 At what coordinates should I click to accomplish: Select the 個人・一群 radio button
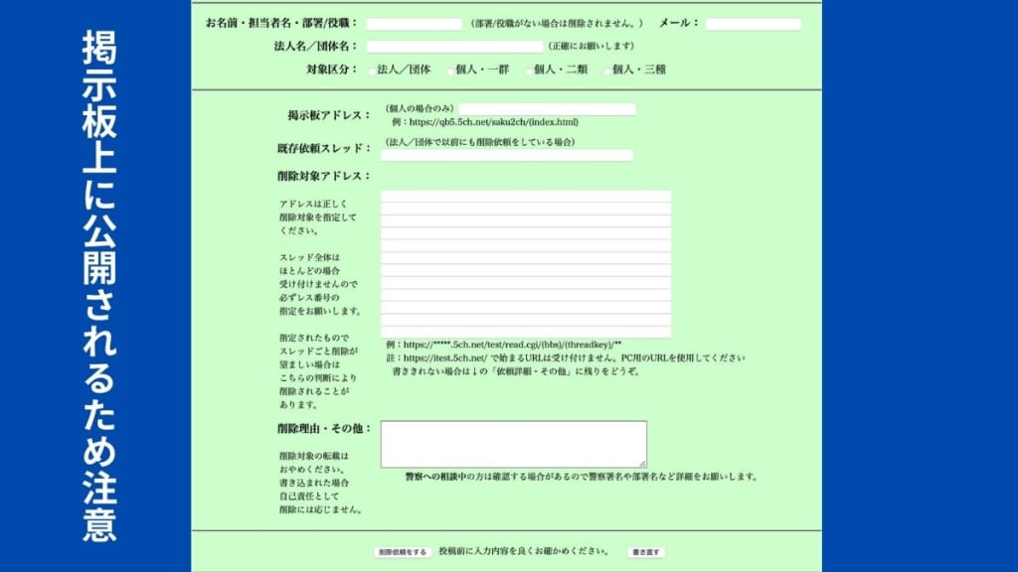point(449,71)
